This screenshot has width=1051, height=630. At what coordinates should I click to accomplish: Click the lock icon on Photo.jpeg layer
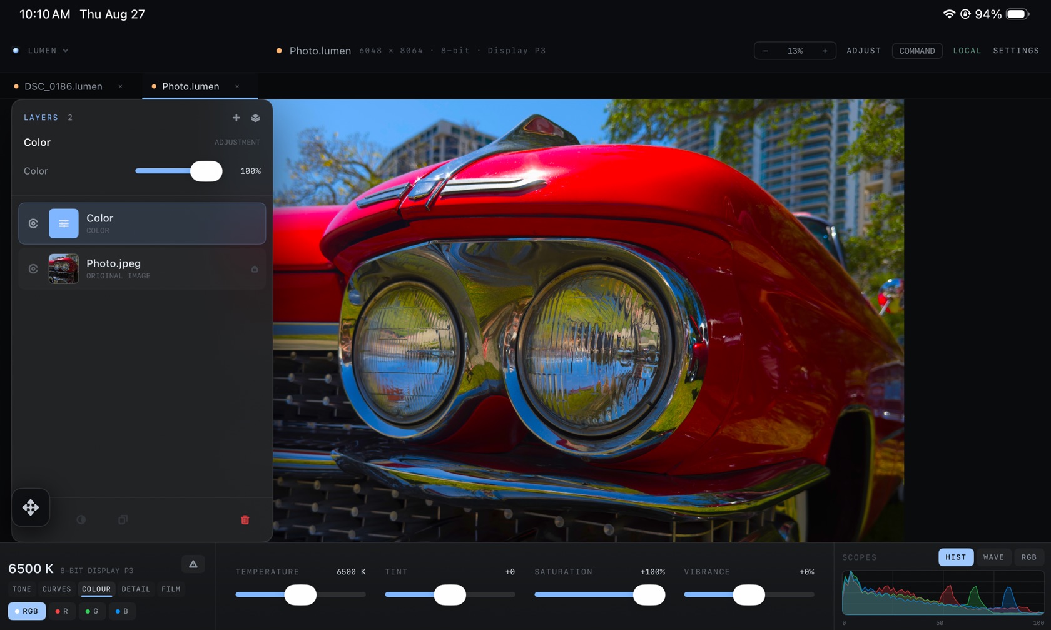click(255, 269)
